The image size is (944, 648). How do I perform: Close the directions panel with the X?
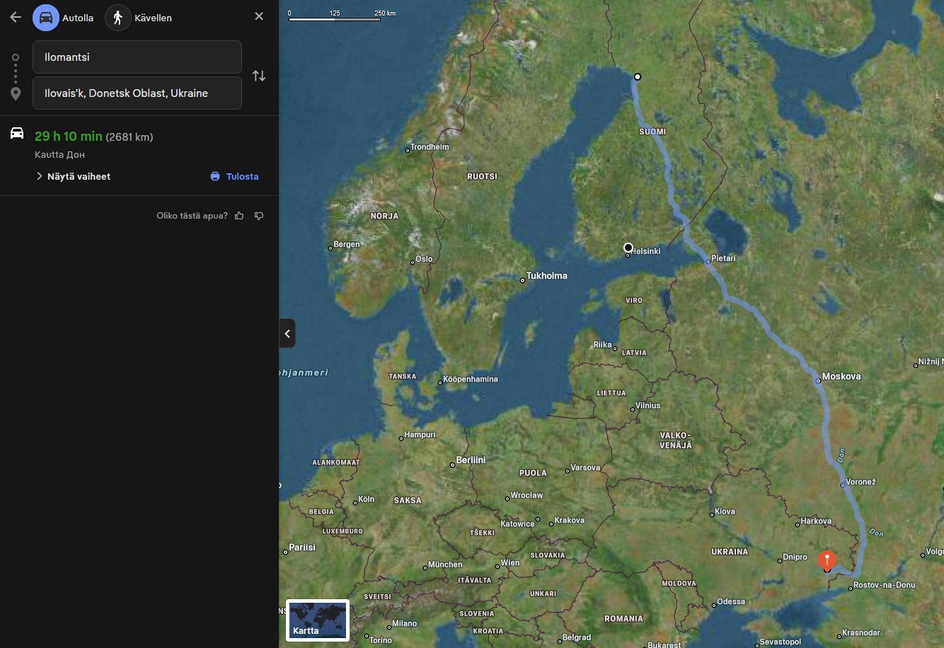pos(259,16)
